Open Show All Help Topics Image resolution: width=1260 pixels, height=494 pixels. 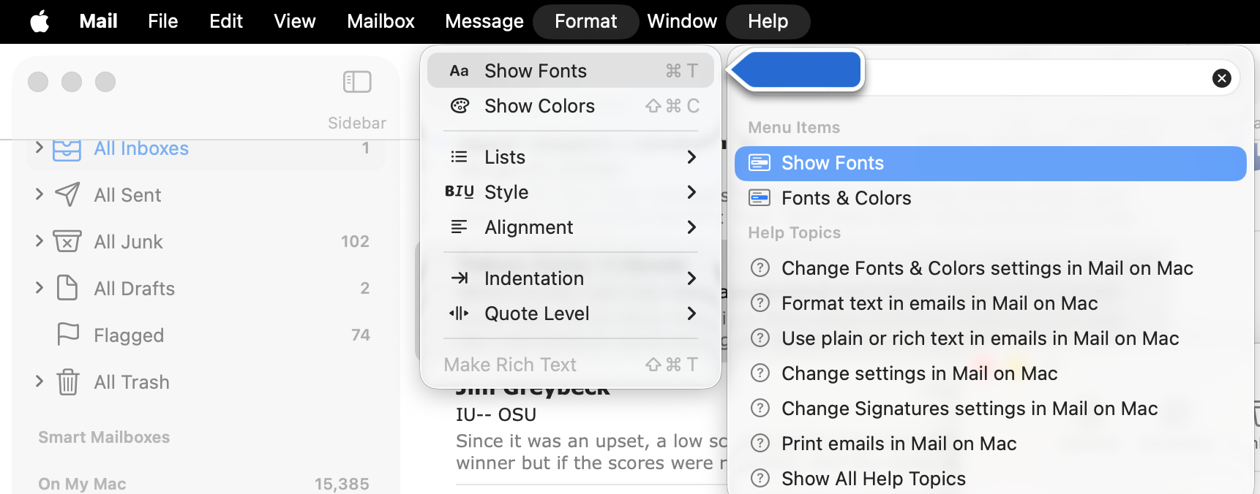coord(873,479)
